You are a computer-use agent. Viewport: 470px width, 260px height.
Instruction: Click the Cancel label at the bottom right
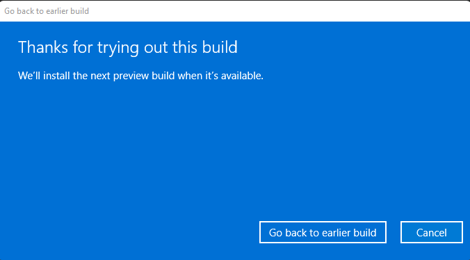pos(432,232)
